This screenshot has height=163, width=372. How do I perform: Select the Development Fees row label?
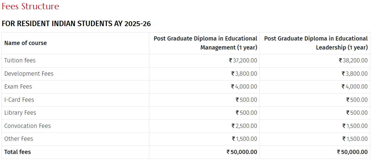tap(29, 74)
